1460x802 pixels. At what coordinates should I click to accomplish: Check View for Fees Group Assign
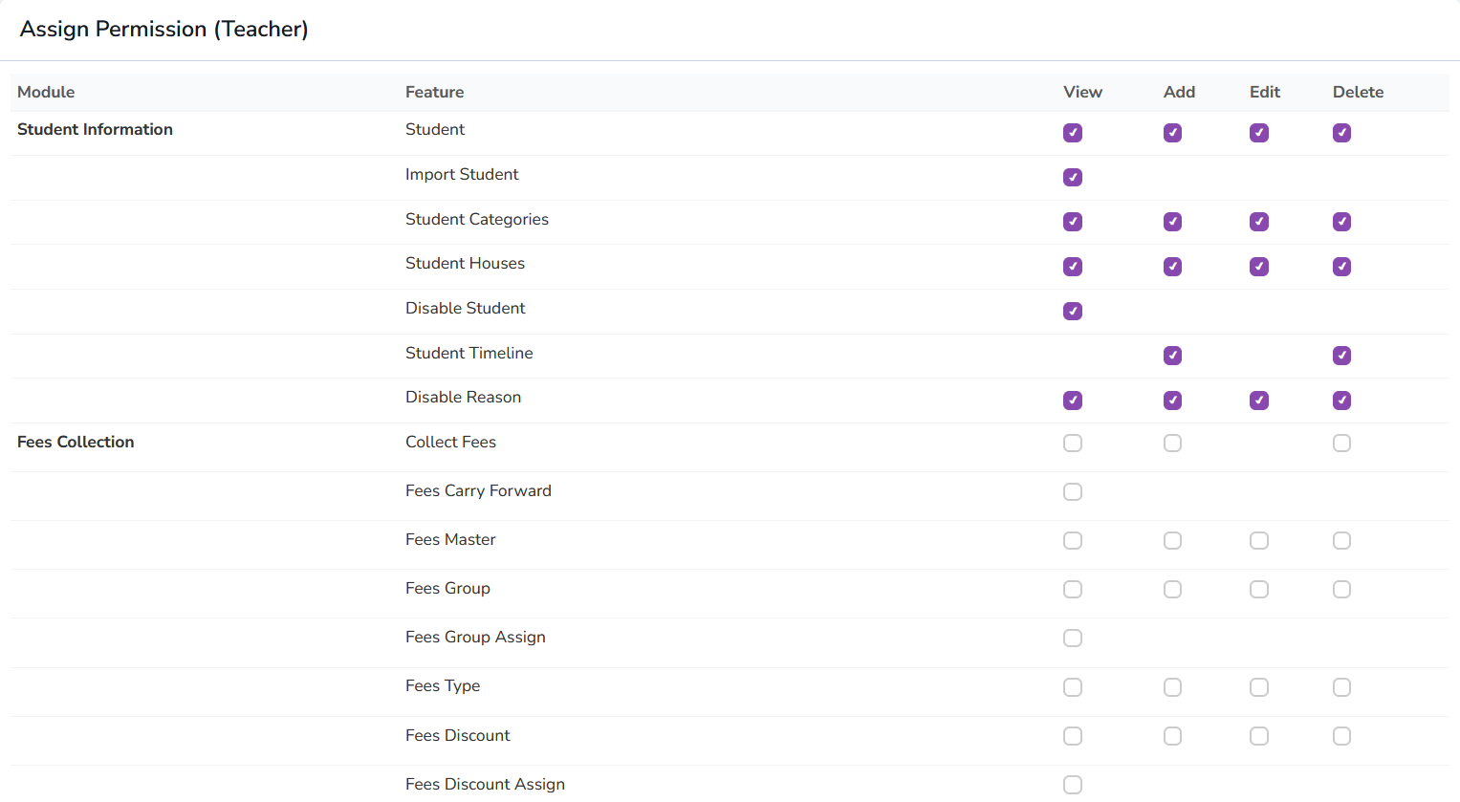1073,639
